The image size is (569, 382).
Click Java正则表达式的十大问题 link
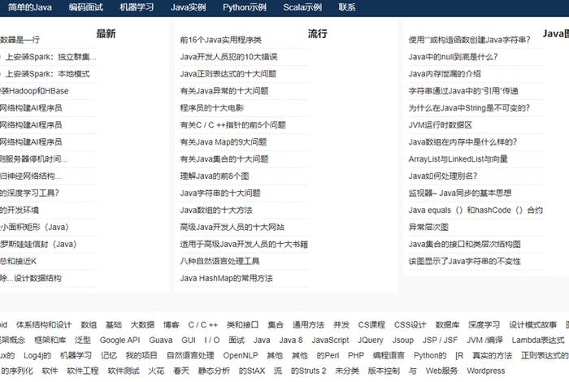(228, 74)
